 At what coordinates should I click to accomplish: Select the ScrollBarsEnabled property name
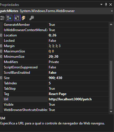pos(25,73)
